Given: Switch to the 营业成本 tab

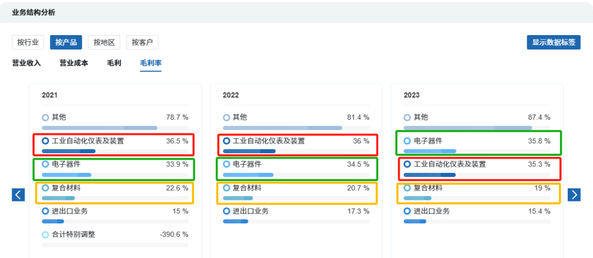Looking at the screenshot, I should (74, 63).
